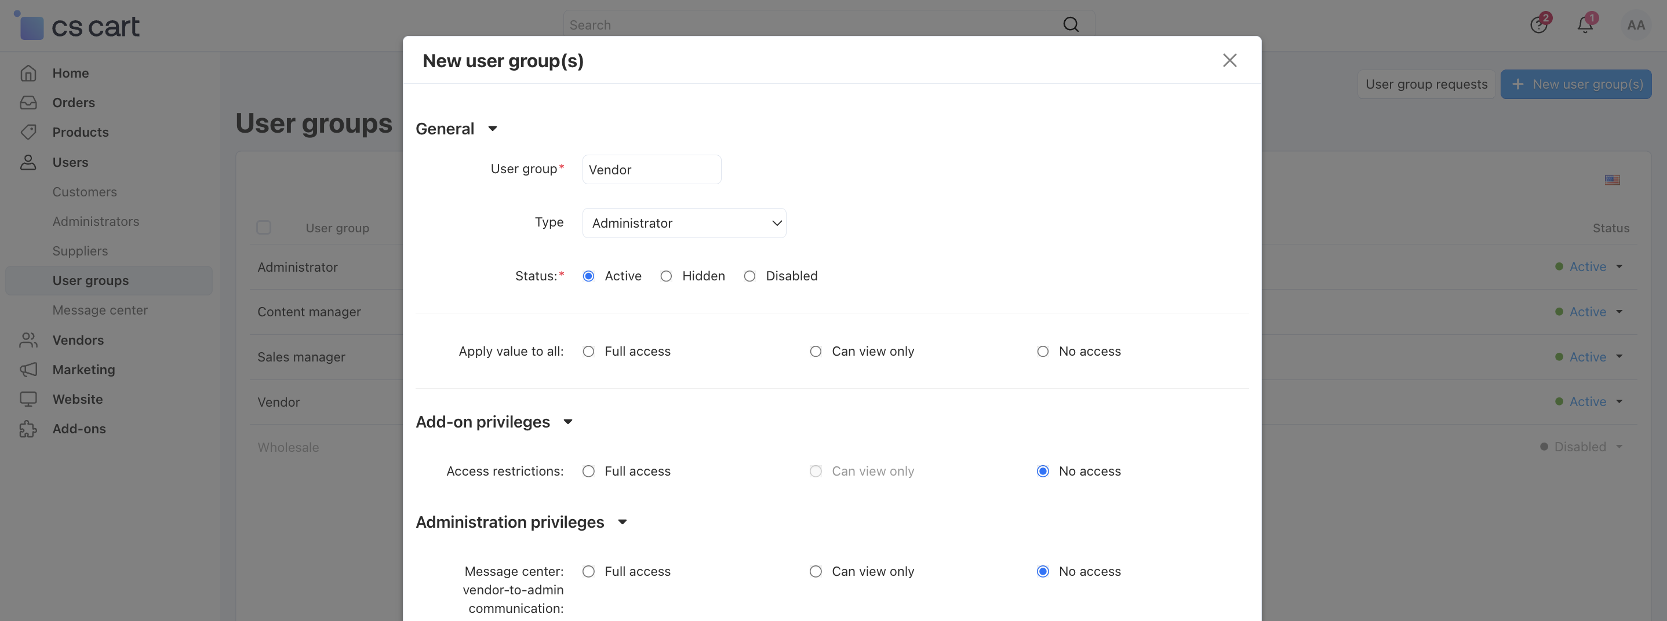Open the Administrator user group row
Screen dimensions: 1667x621
click(x=298, y=267)
